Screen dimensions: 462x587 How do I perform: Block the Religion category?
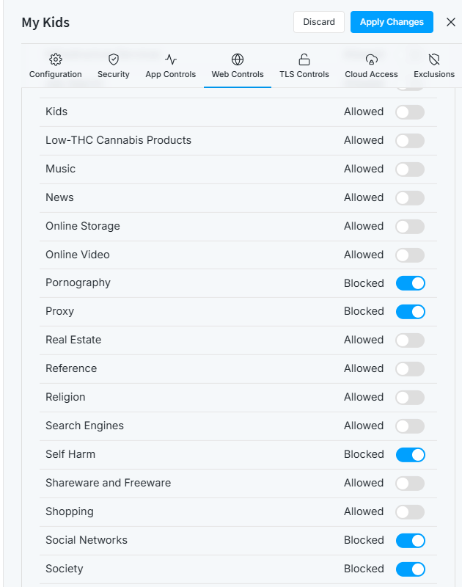410,398
